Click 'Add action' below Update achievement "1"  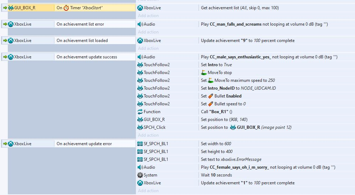pos(148,190)
